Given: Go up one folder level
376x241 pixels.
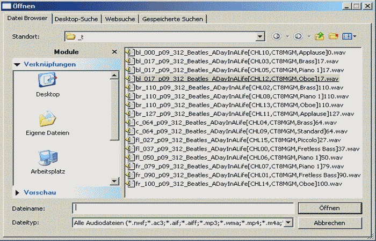Looking at the screenshot, I should [320, 36].
